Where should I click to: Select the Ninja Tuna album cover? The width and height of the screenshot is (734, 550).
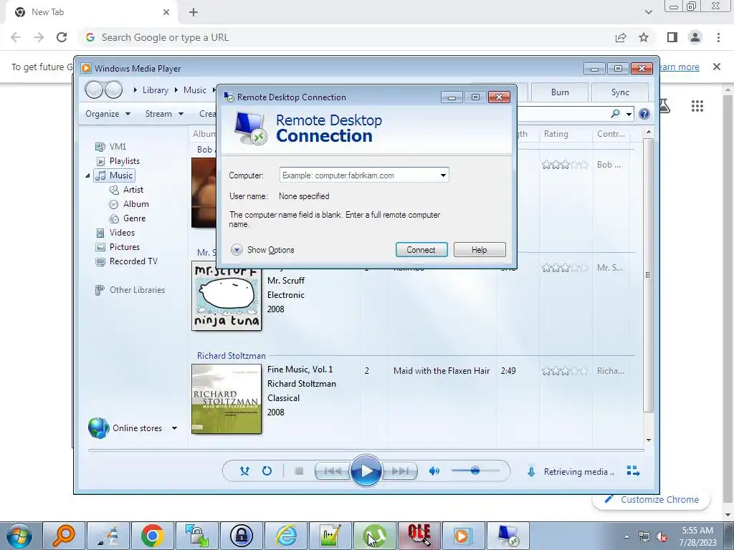pyautogui.click(x=227, y=296)
